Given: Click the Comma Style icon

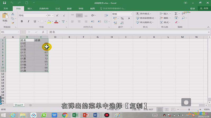Looking at the screenshot, I should [129, 18].
